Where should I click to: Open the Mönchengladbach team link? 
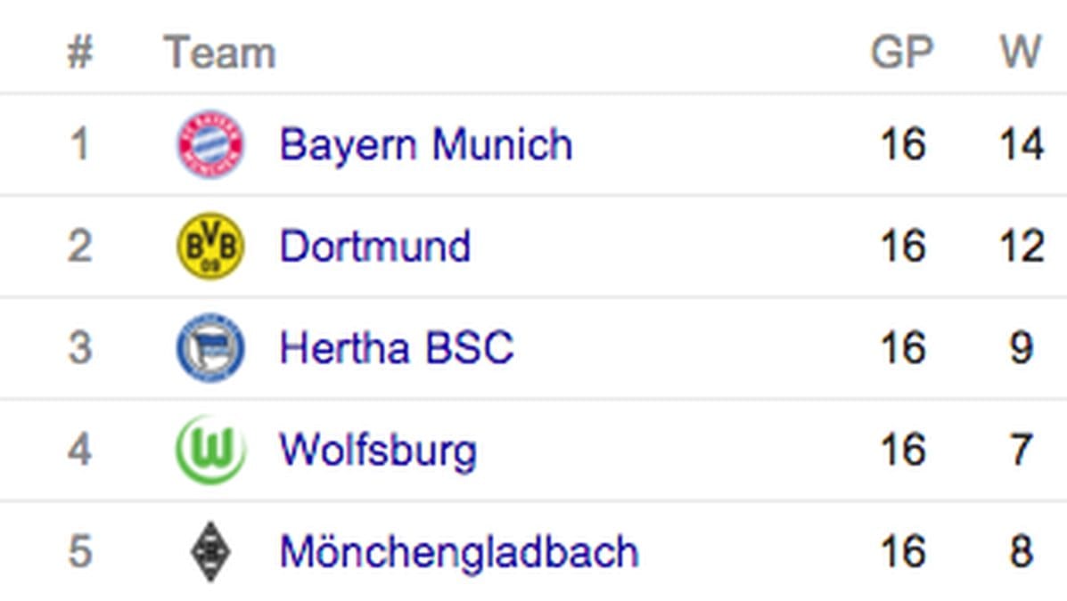coord(459,552)
